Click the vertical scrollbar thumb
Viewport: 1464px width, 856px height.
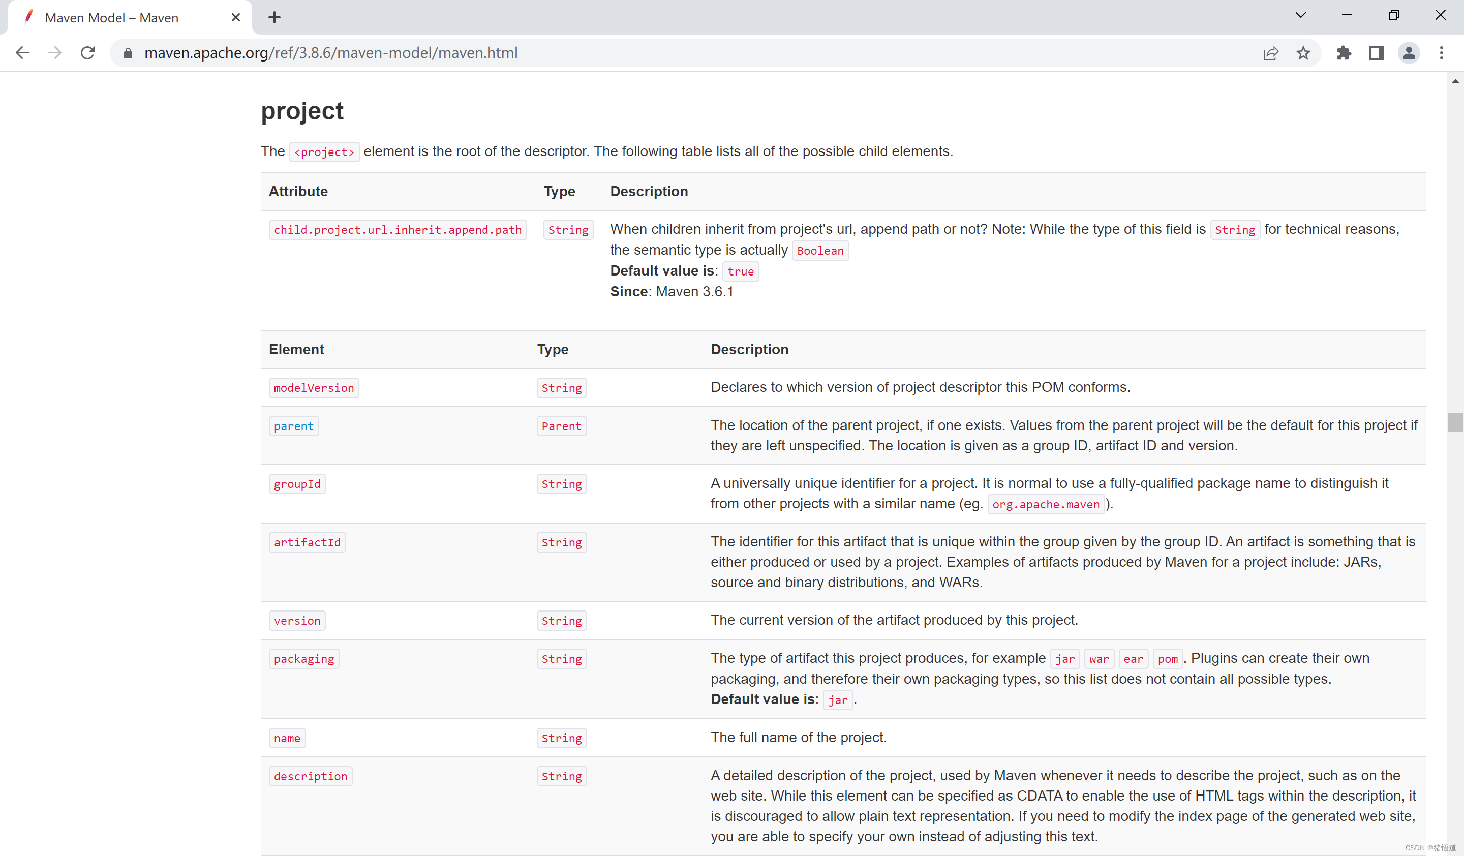1455,422
